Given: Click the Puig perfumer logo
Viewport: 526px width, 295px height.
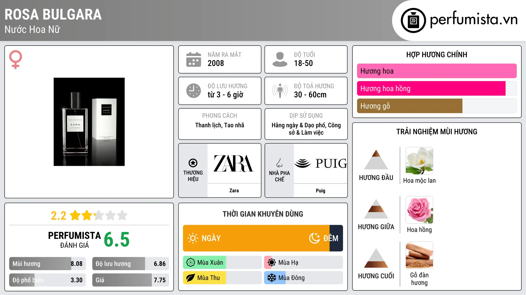Looking at the screenshot, I should pyautogui.click(x=321, y=163).
